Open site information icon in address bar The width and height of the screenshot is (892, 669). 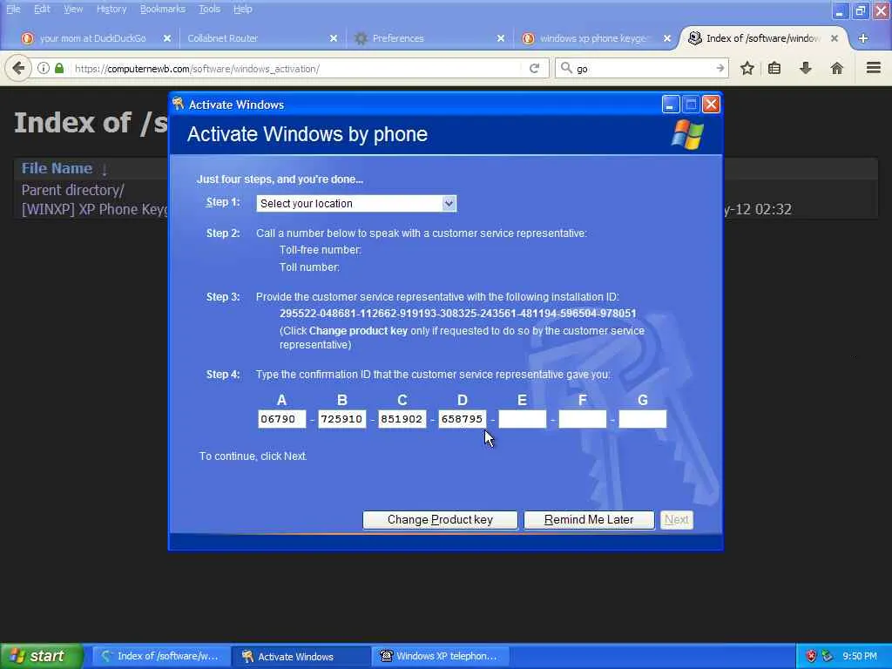pyautogui.click(x=44, y=68)
